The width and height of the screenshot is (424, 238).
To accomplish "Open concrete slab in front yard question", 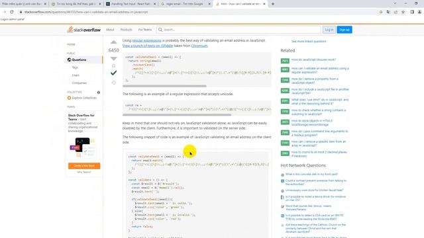I will coord(311,175).
